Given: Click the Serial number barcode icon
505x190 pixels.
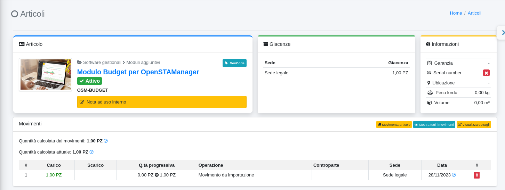Looking at the screenshot, I should click(x=429, y=73).
